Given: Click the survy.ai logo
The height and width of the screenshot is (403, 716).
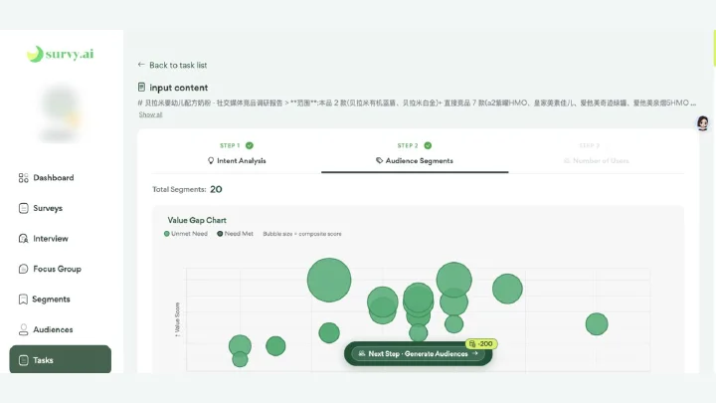Looking at the screenshot, I should point(61,54).
